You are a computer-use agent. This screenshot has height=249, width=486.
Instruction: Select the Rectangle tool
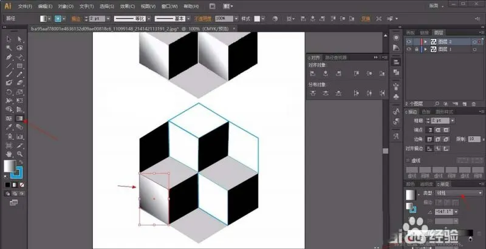pyautogui.click(x=19, y=66)
